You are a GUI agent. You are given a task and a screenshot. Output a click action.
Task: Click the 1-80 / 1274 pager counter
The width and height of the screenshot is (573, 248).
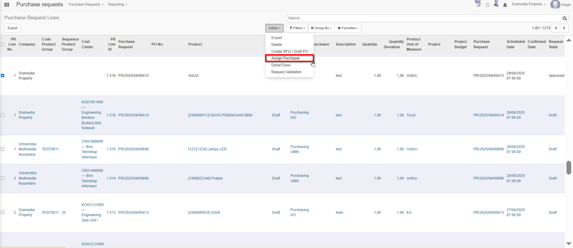(541, 28)
